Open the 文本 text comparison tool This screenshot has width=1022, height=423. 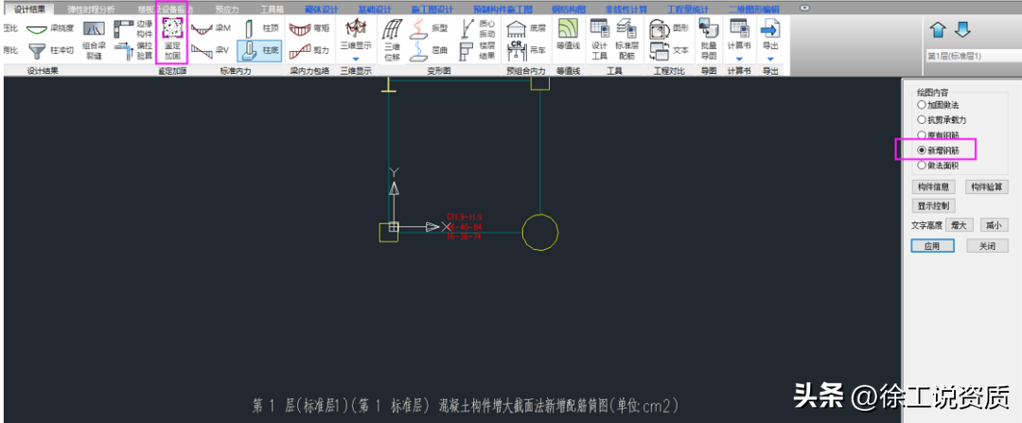pos(669,50)
